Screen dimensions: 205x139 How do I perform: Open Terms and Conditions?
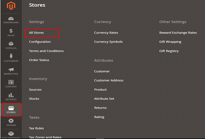tap(46, 51)
